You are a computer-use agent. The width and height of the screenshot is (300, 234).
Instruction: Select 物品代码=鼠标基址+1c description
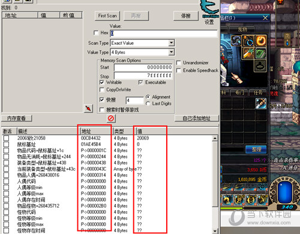[40, 150]
